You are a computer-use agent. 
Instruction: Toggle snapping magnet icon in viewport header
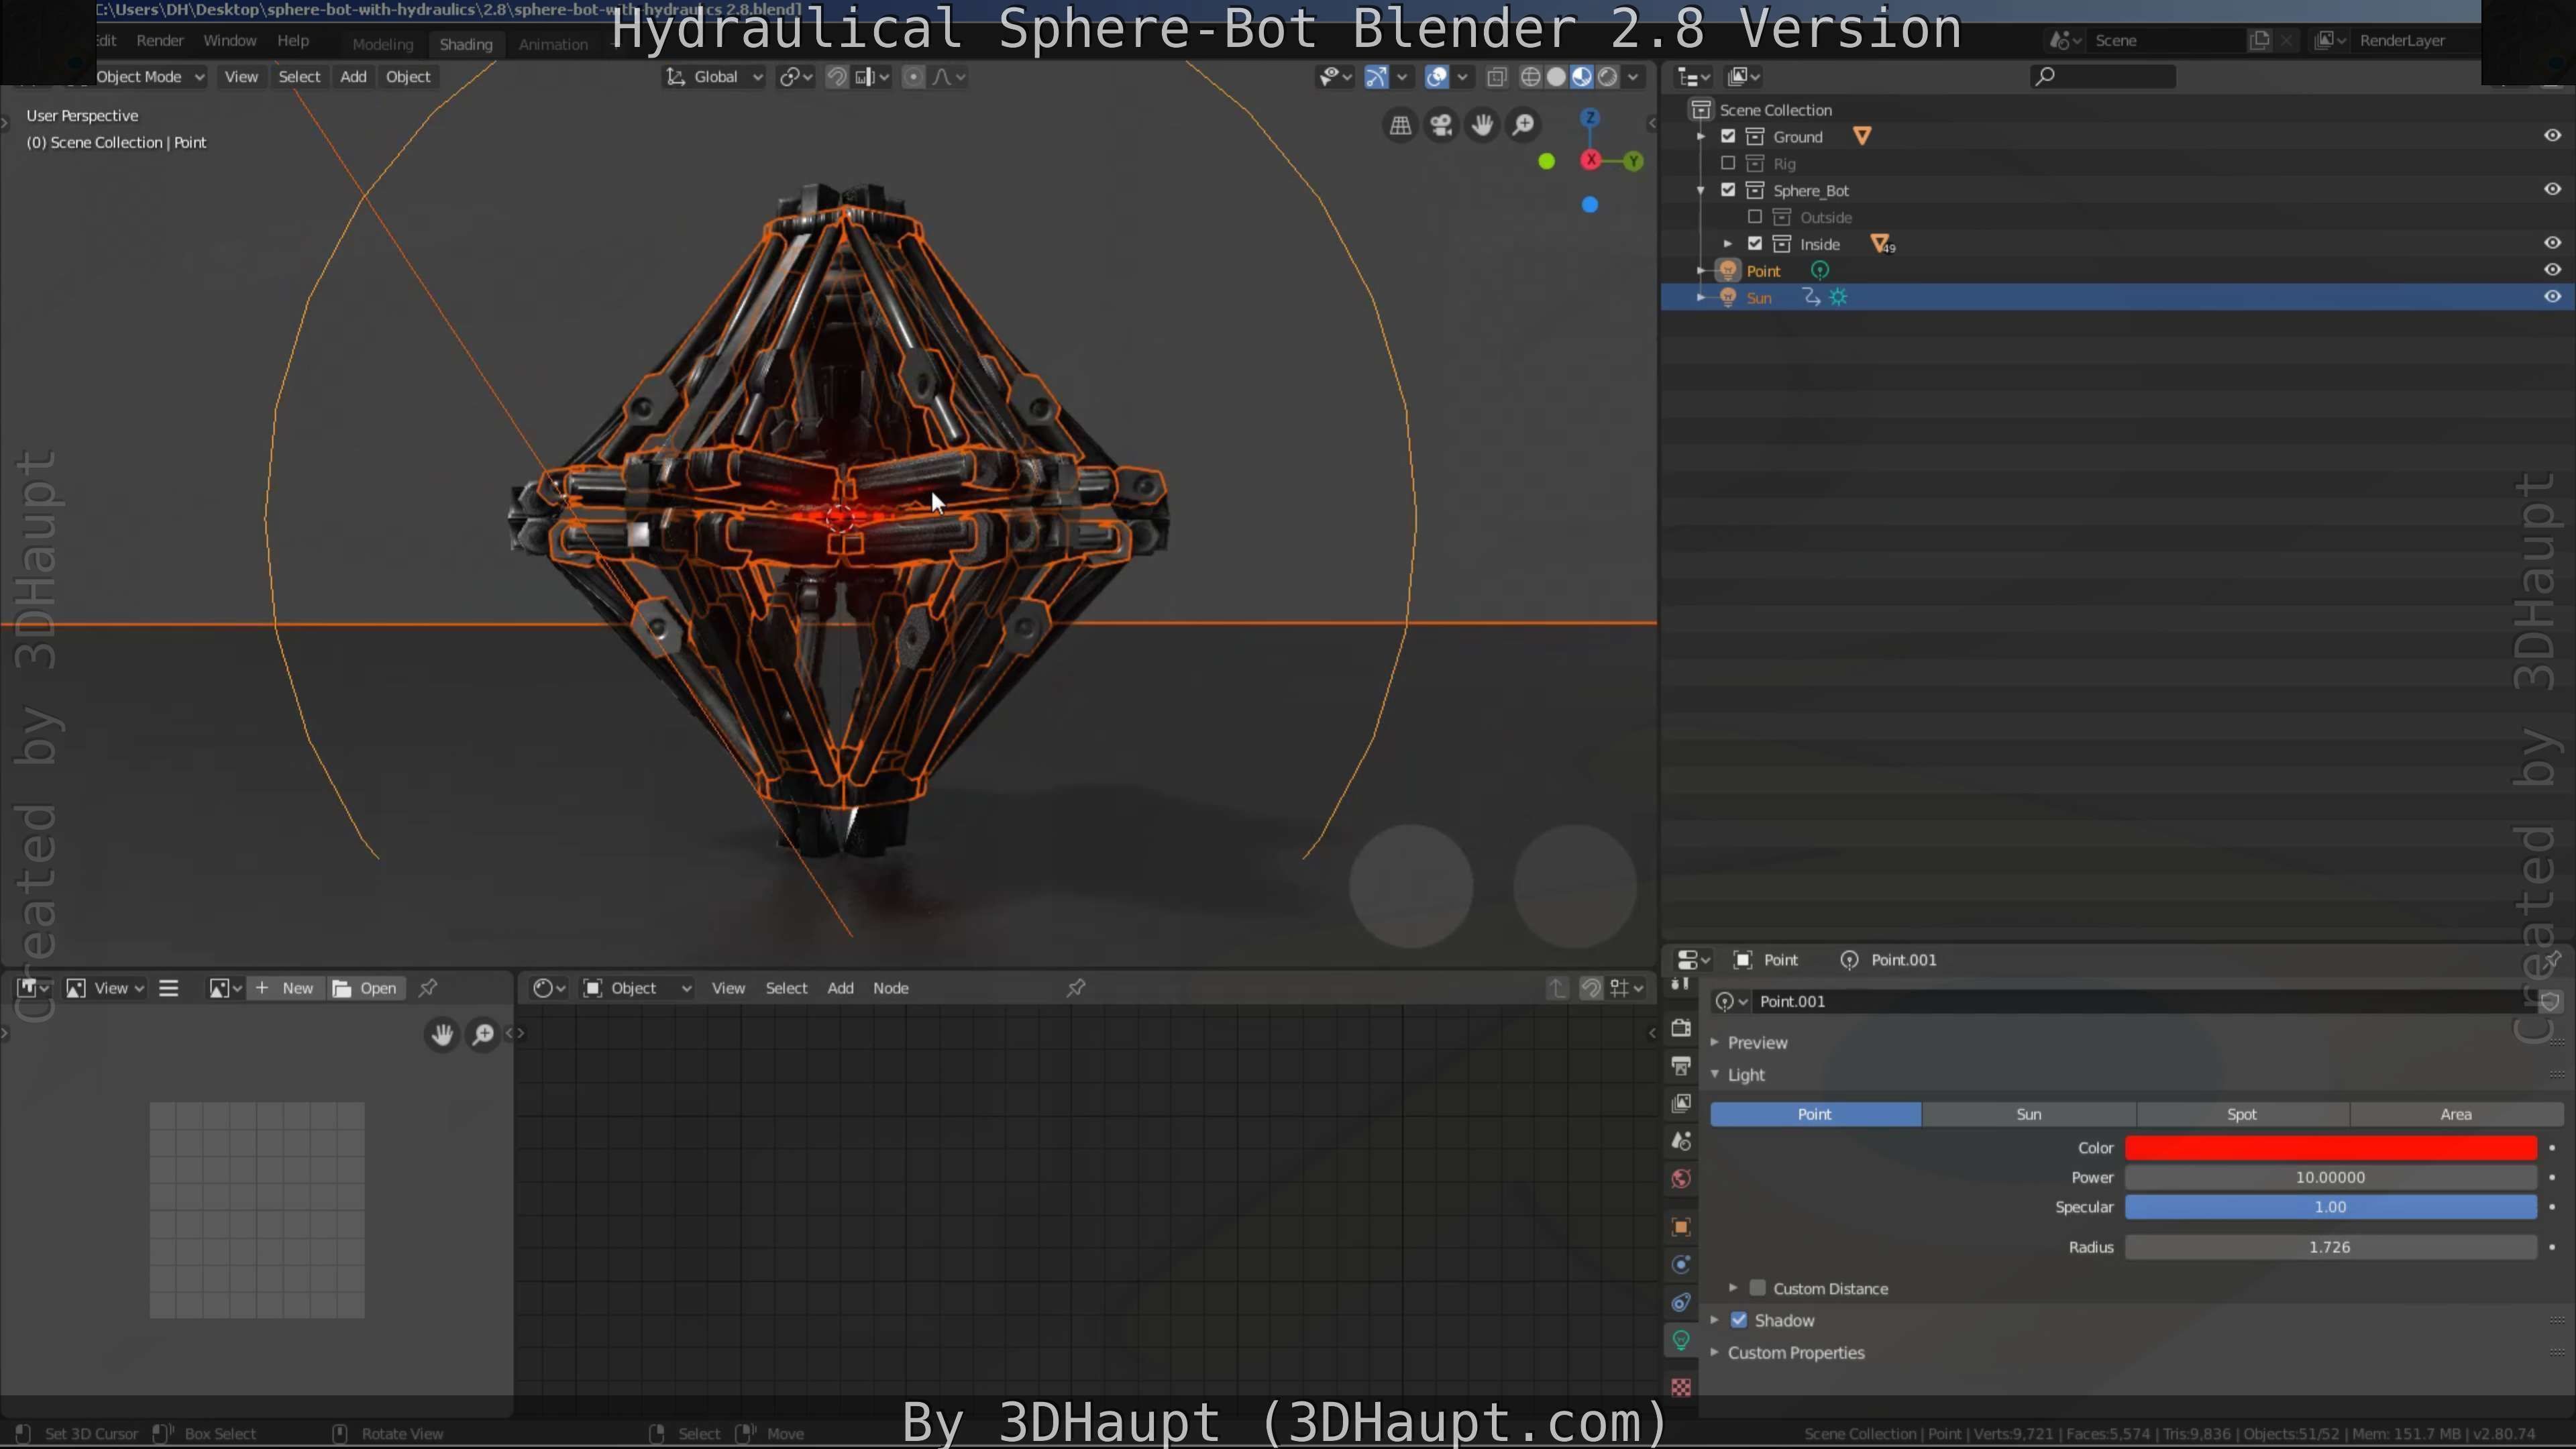coord(837,77)
